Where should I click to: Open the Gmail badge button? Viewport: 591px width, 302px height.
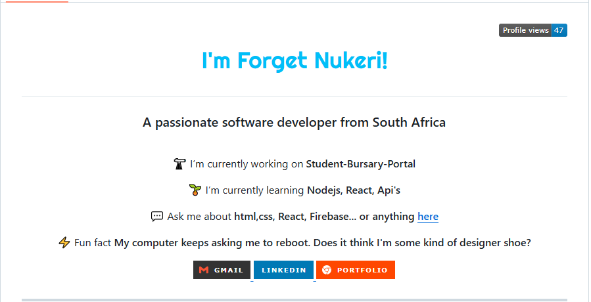click(222, 270)
